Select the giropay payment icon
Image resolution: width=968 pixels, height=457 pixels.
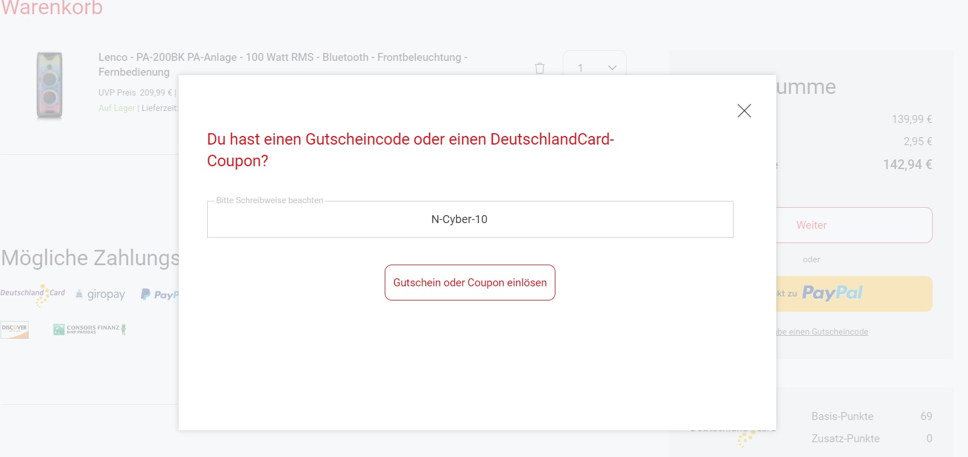click(100, 294)
